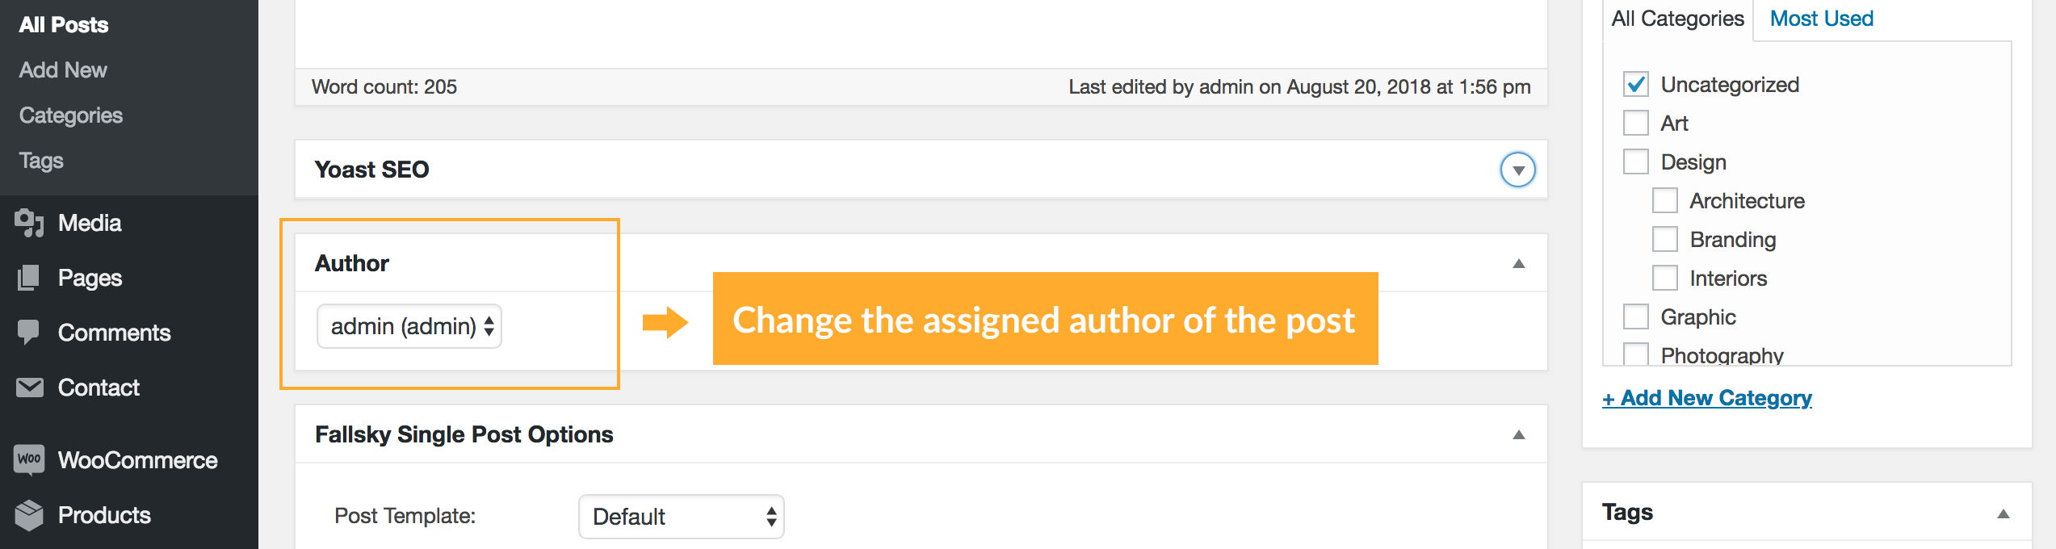Collapse the Fallsky Single Post Options panel
The image size is (2056, 549).
pyautogui.click(x=1518, y=435)
